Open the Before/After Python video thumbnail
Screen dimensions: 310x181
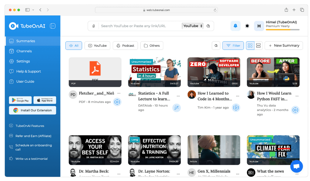coord(273,72)
